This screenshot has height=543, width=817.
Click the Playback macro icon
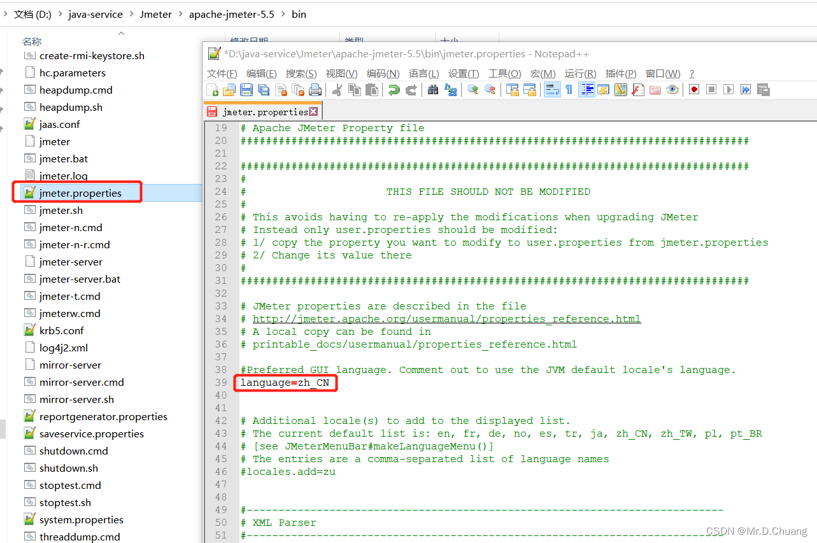(728, 90)
